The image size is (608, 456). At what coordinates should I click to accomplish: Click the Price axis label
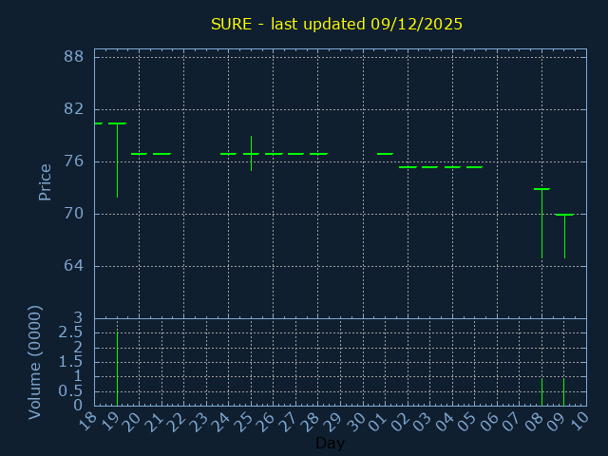(x=45, y=181)
